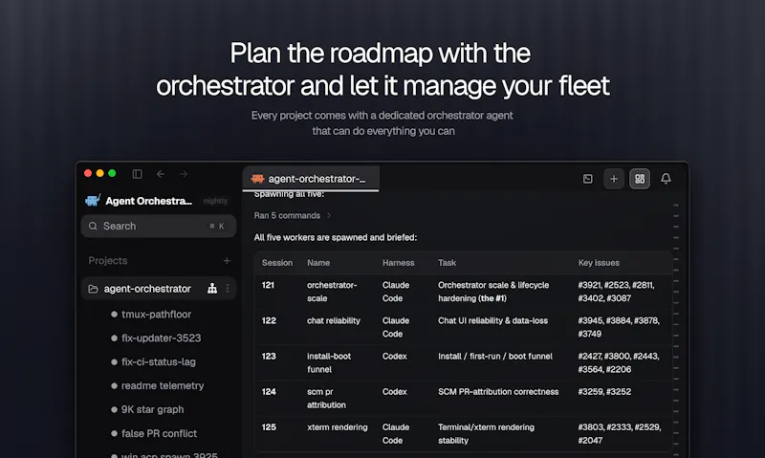The width and height of the screenshot is (765, 458).
Task: Click the #2427, #3800 issues cell
Action: coord(619,363)
